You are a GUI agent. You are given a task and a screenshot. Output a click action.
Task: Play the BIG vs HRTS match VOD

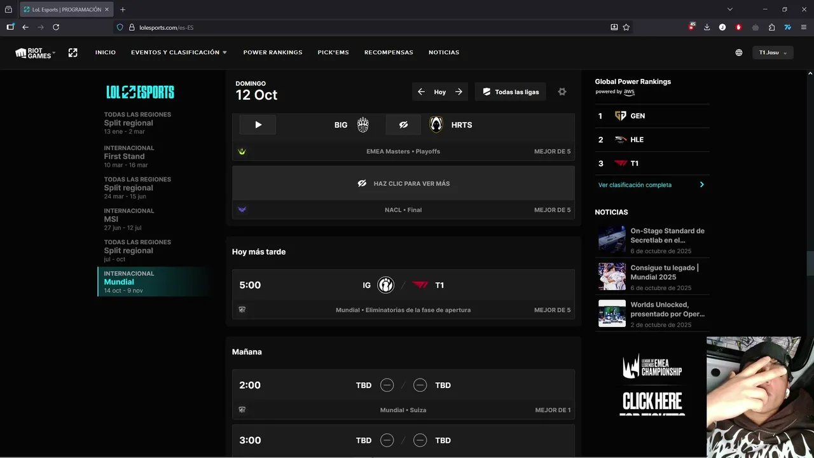point(258,125)
